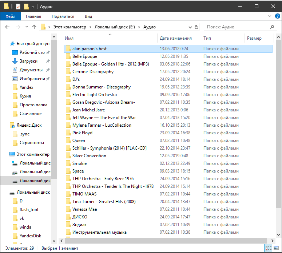Select Зодиак folder icon

click(68, 225)
